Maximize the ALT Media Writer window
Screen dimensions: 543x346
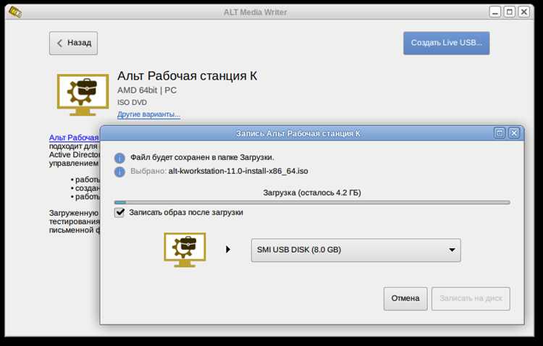click(x=510, y=12)
